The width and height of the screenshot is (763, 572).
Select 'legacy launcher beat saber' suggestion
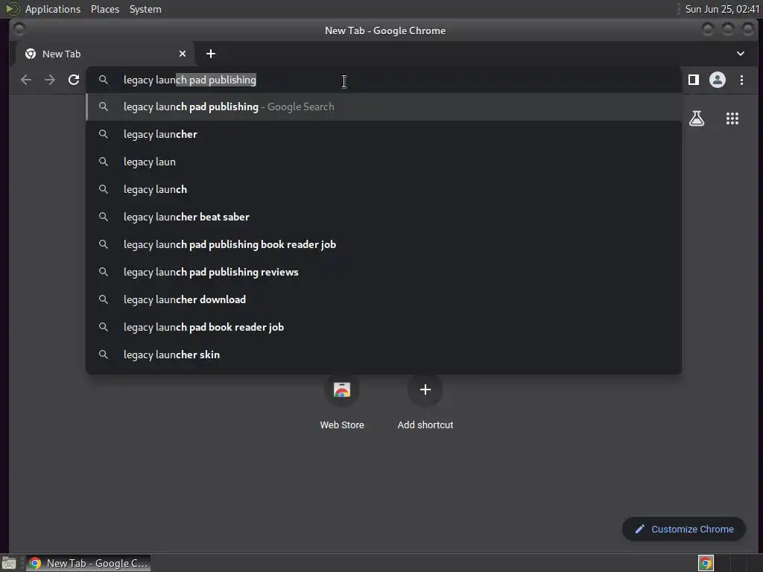384,217
